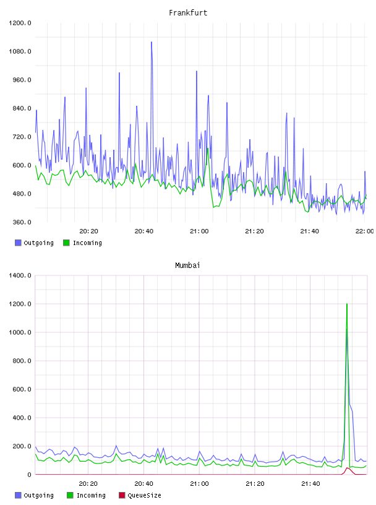Click the 22:00 time label under Frankfurt chart
Screen dimensions: 376x505
[x=365, y=231]
